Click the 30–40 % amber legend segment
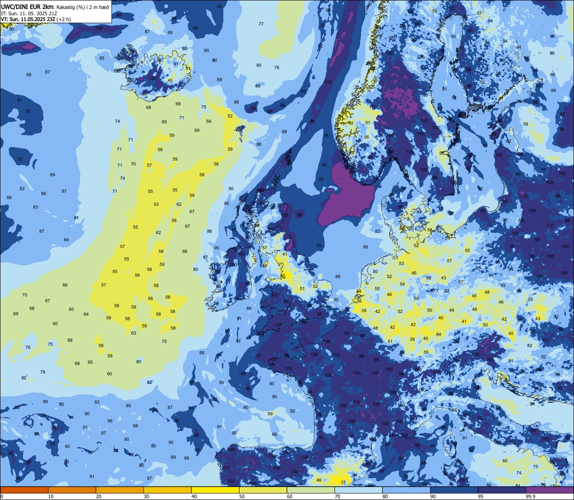The width and height of the screenshot is (574, 500). tap(167, 490)
